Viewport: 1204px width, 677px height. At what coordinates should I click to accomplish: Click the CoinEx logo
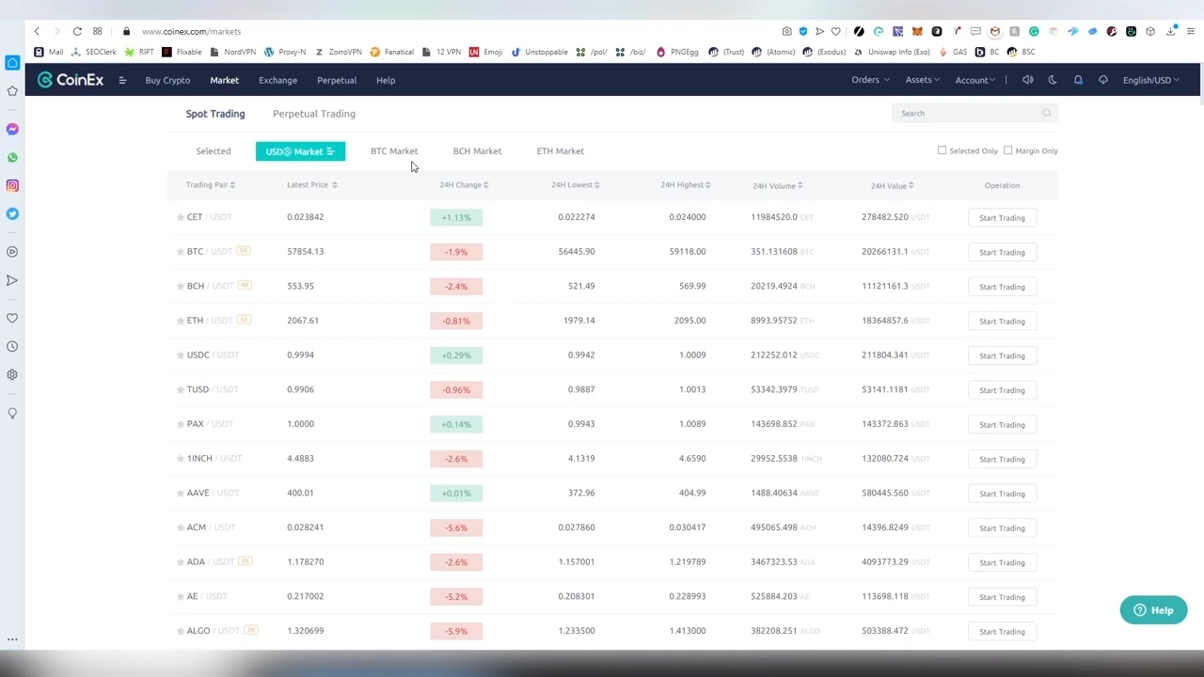(71, 80)
